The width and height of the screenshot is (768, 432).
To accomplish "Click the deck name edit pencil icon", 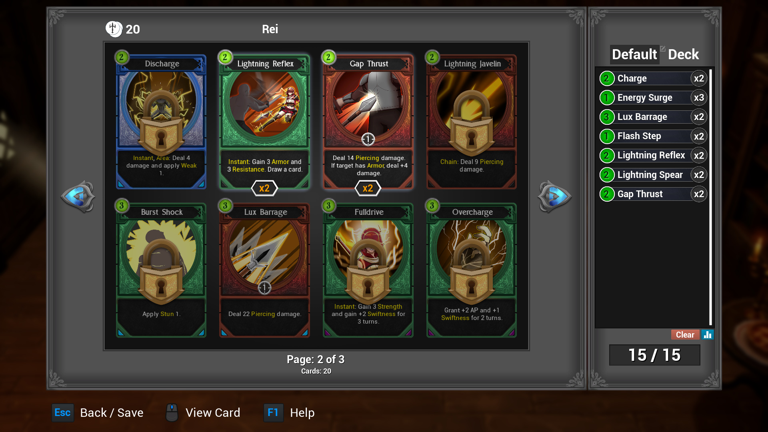I will (x=663, y=49).
